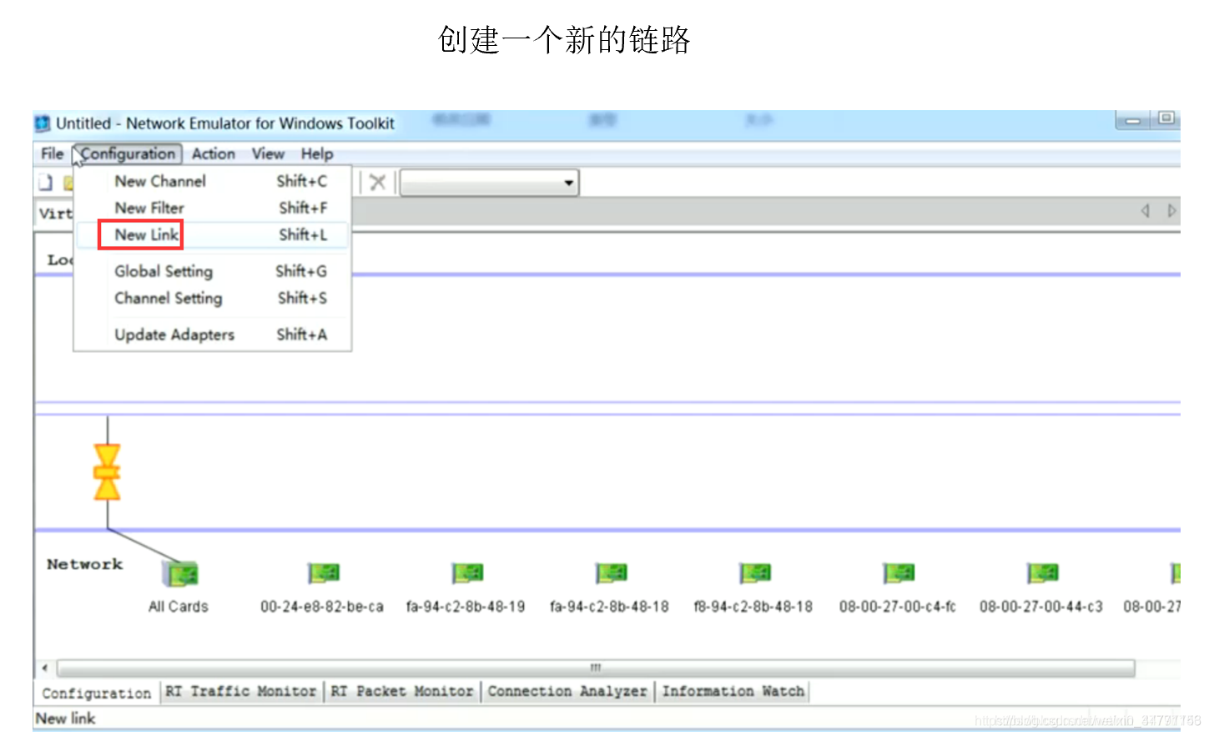Click the scrollbar left arrow
Viewport: 1209px width, 736px height.
click(x=45, y=668)
